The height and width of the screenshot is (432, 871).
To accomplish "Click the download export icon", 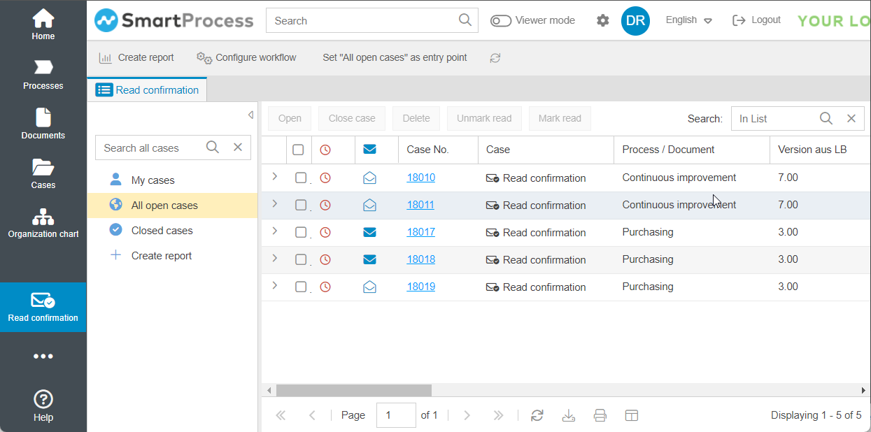I will click(569, 415).
